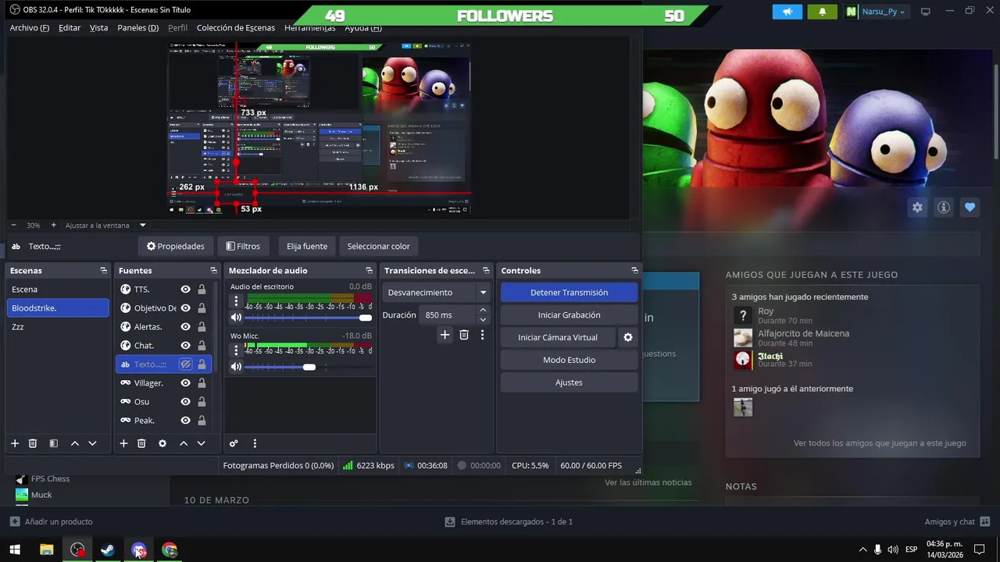Delete the selected scene with the Escenas trash icon

(x=33, y=443)
